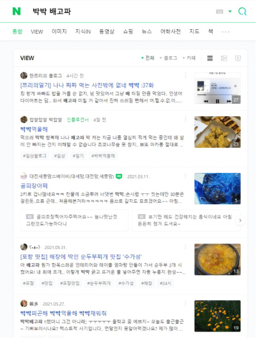Click the #순두부찌개 hashtag

tap(99, 283)
